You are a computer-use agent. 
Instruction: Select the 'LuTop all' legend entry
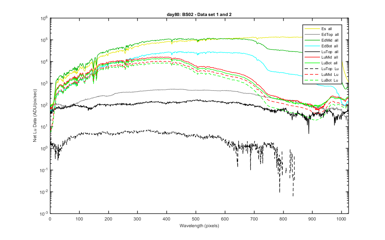pyautogui.click(x=322, y=52)
